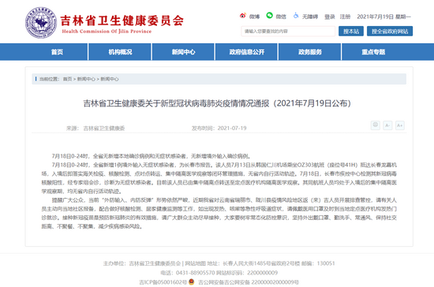Click the first paragraph starting 7月18日0-24时
Image resolution: width=434 pixels, height=287 pixels.
151,156
